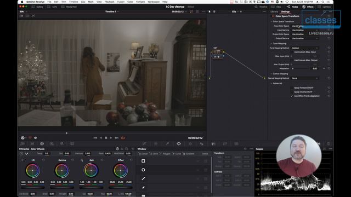Enable Apply Forward OOTF checkbox
351x197 pixels.
pyautogui.click(x=292, y=88)
